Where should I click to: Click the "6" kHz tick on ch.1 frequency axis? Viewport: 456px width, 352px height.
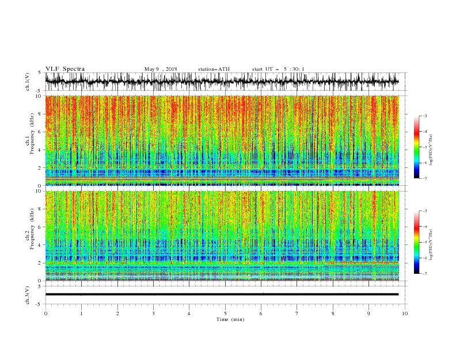40,132
